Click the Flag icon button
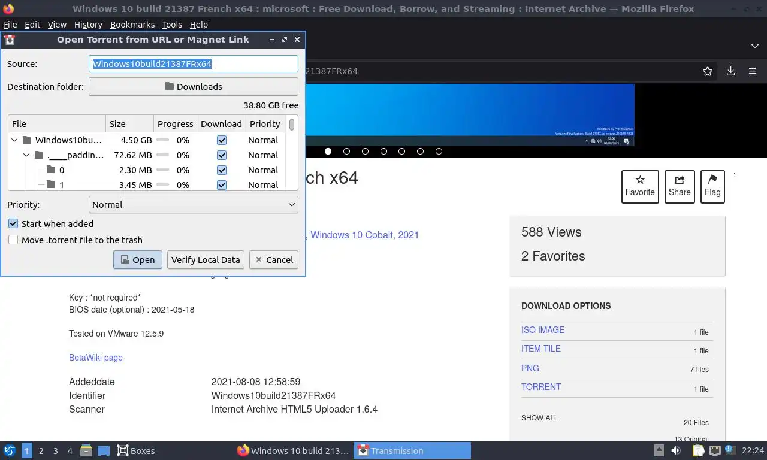Screen dimensions: 767x460 point(712,187)
